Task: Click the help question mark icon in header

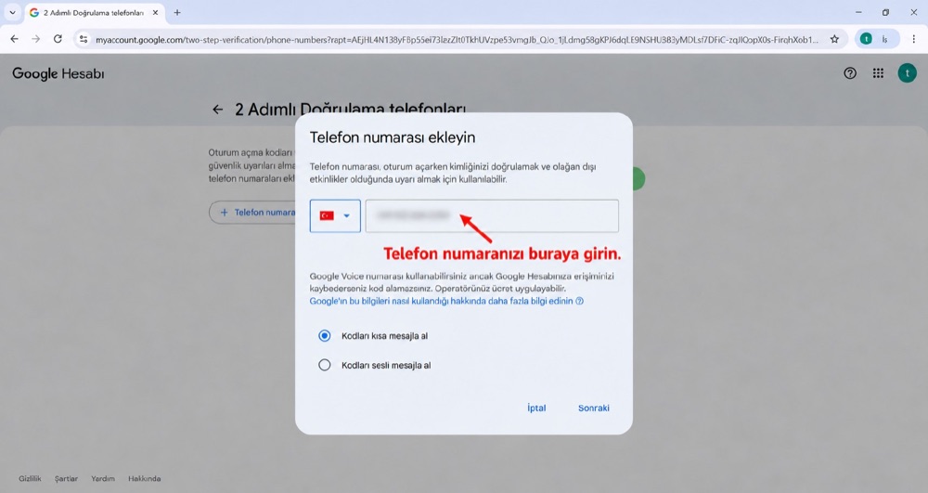Action: point(850,73)
